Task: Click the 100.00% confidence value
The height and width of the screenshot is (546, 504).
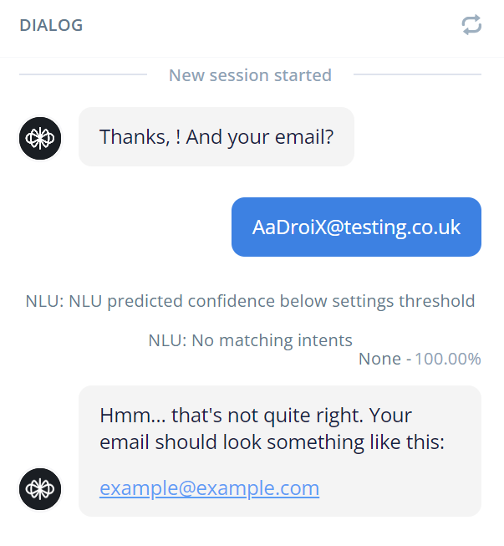Action: (448, 359)
